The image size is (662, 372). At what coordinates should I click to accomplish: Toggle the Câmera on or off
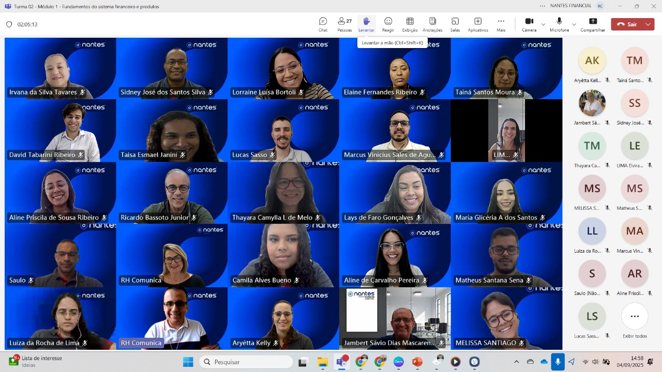529,24
